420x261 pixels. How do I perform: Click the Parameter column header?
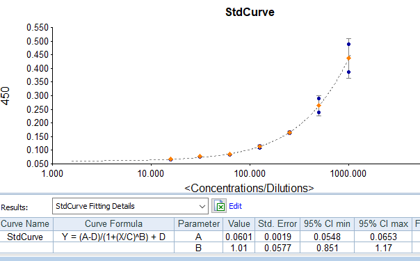coord(198,223)
